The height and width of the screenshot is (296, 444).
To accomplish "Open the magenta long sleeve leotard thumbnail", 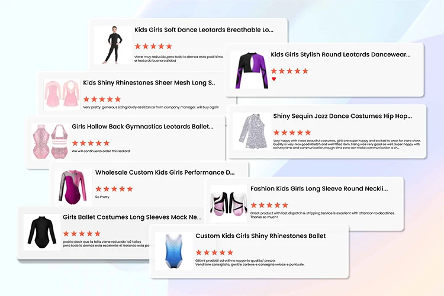I will (73, 187).
